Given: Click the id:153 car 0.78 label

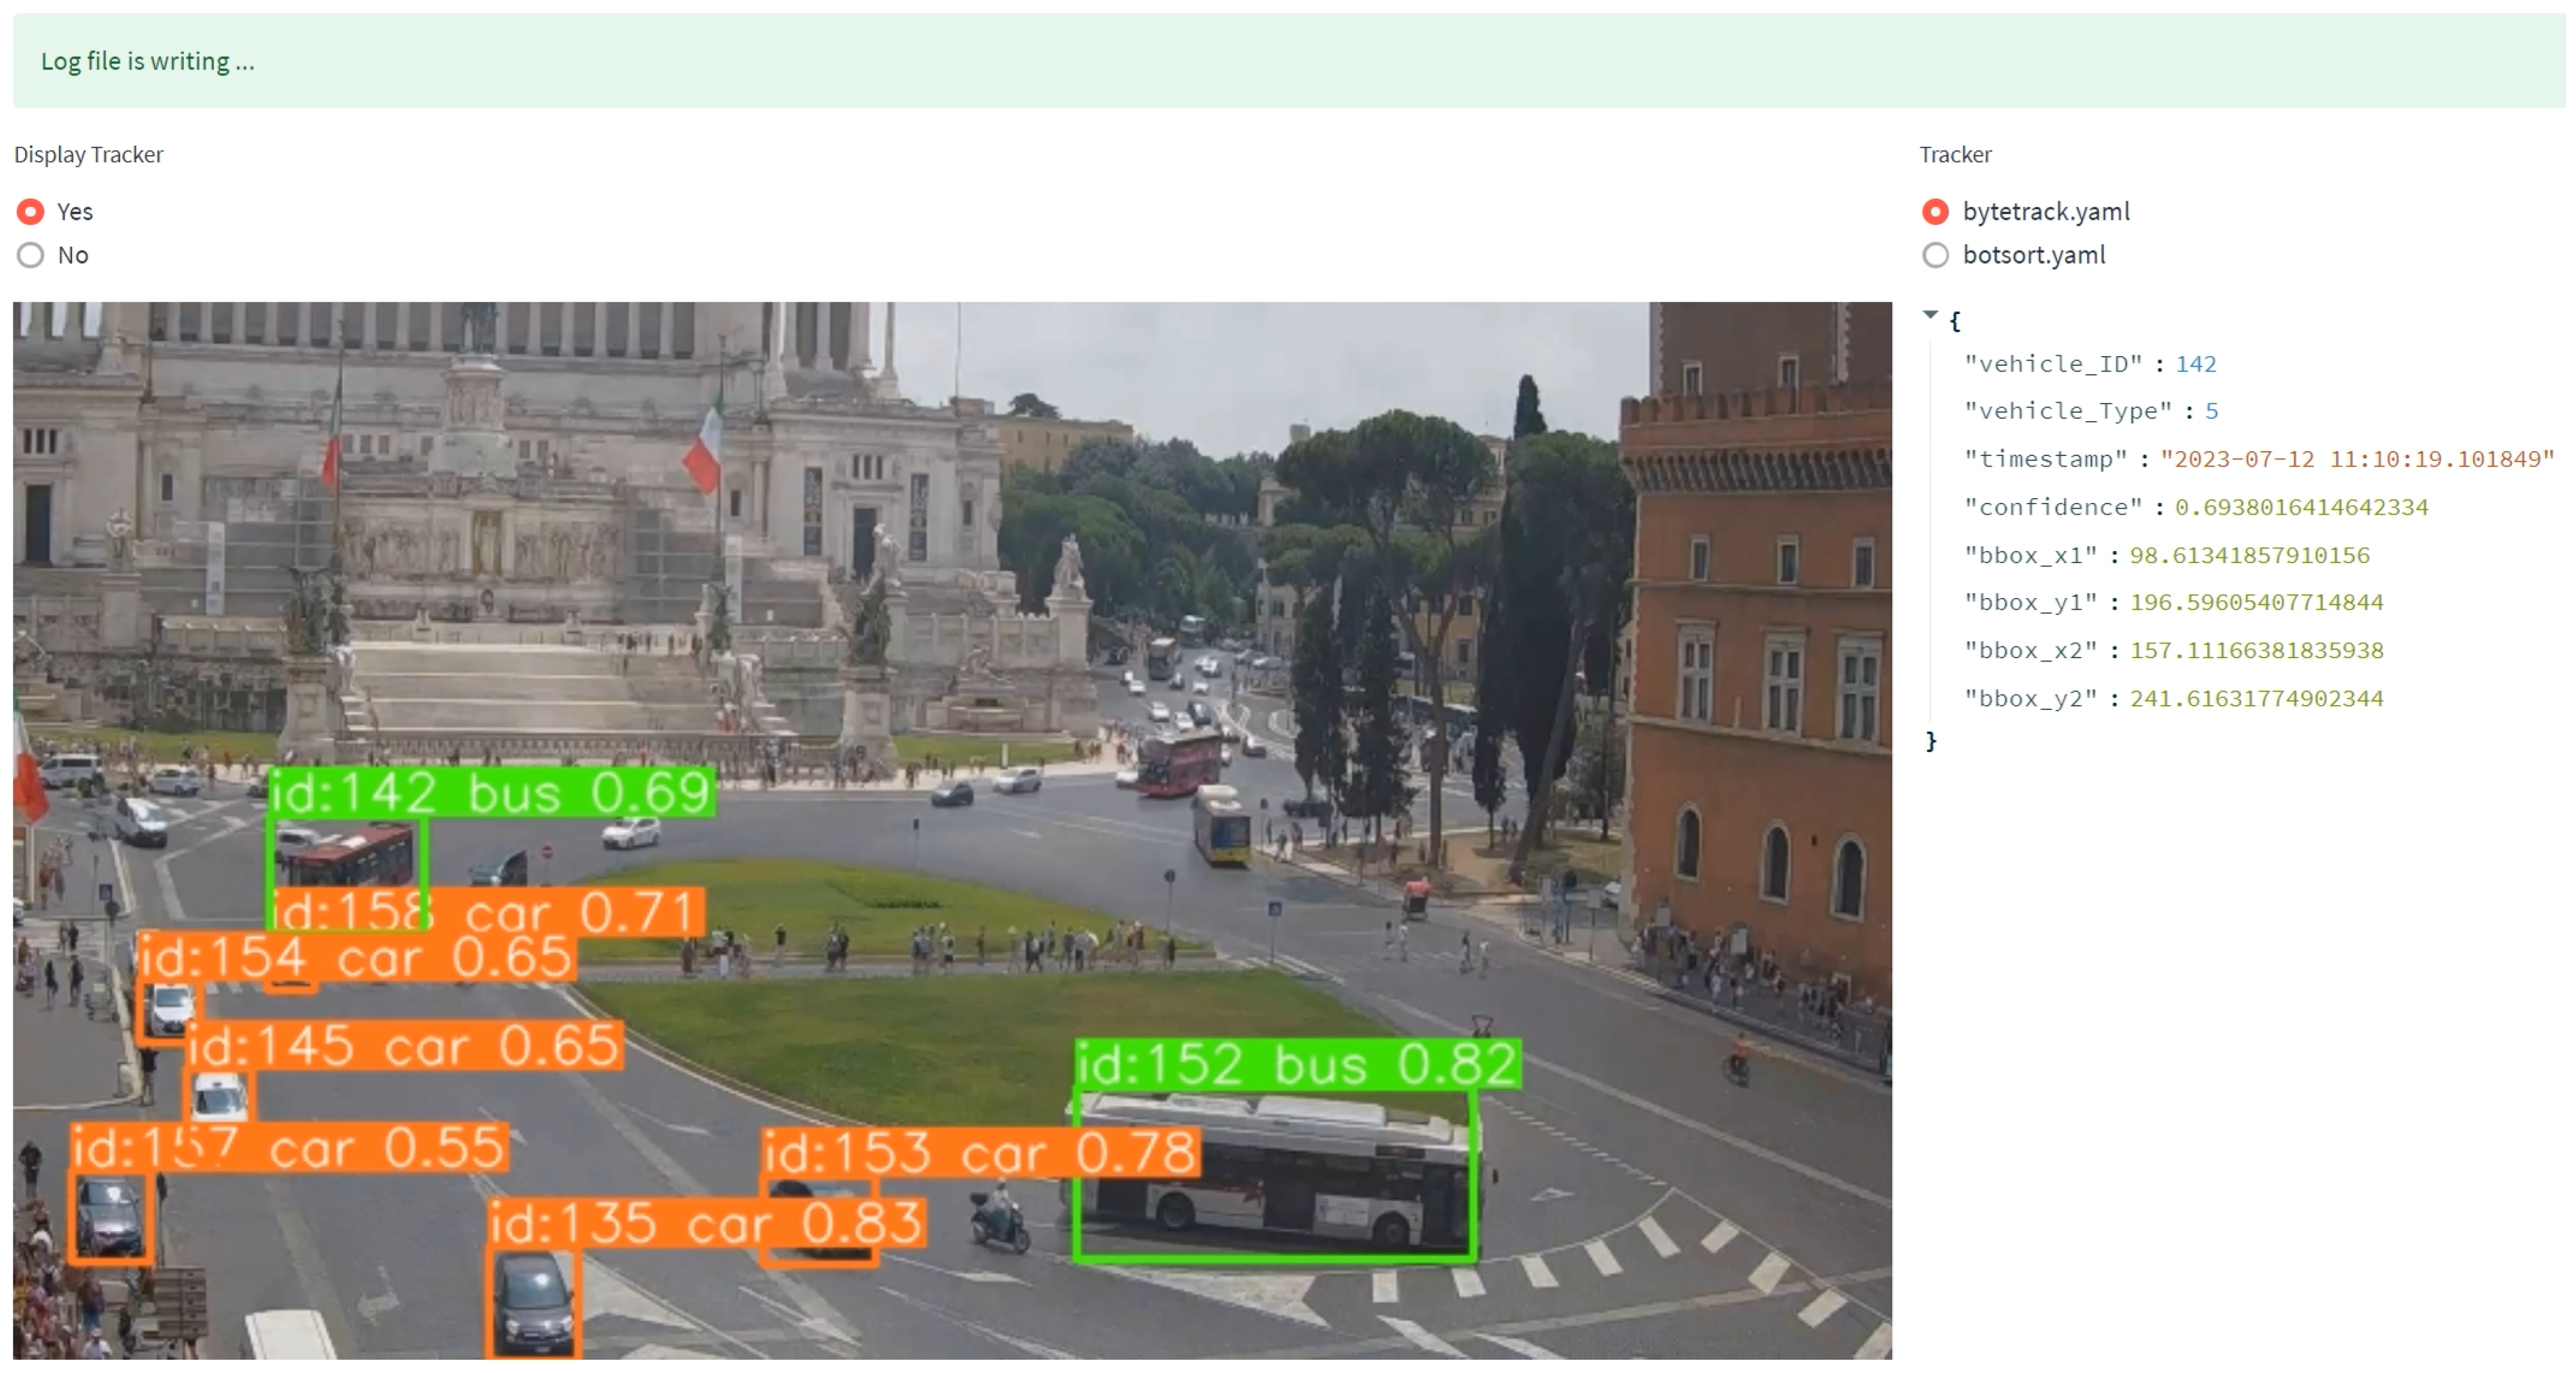Looking at the screenshot, I should pos(980,1152).
